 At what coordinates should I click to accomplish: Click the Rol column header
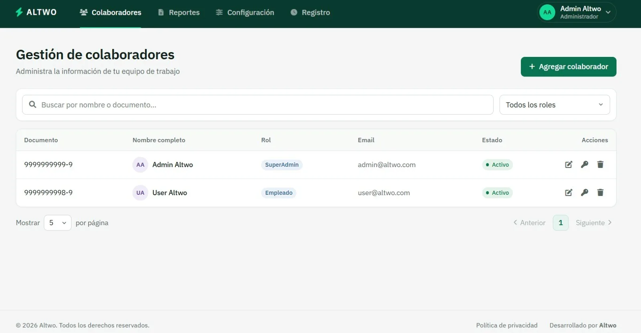[x=266, y=140]
